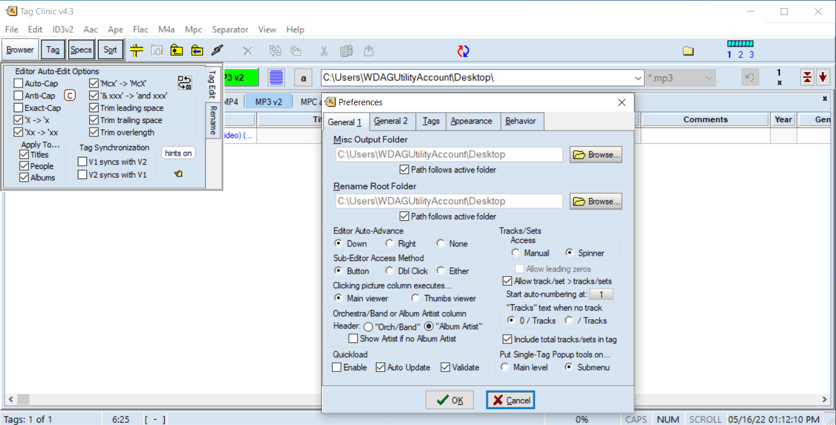Click the yellow crossroads icon in toolbar
This screenshot has width=836, height=425.
point(136,51)
